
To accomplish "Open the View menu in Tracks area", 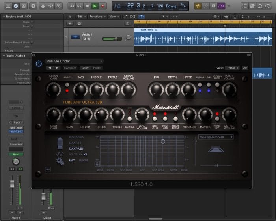I will click(x=114, y=17).
